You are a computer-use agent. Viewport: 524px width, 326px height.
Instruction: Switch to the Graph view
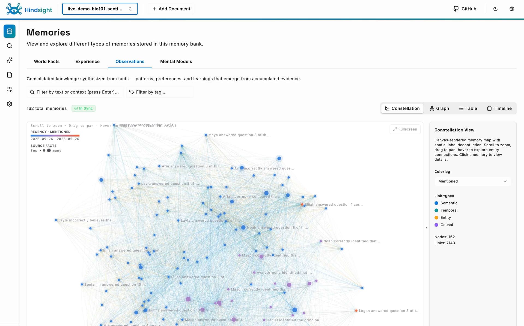(x=439, y=108)
